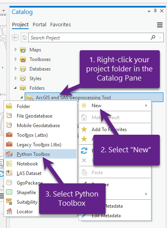
Task: Select the Toolboxes tree item label
Action: (x=40, y=59)
